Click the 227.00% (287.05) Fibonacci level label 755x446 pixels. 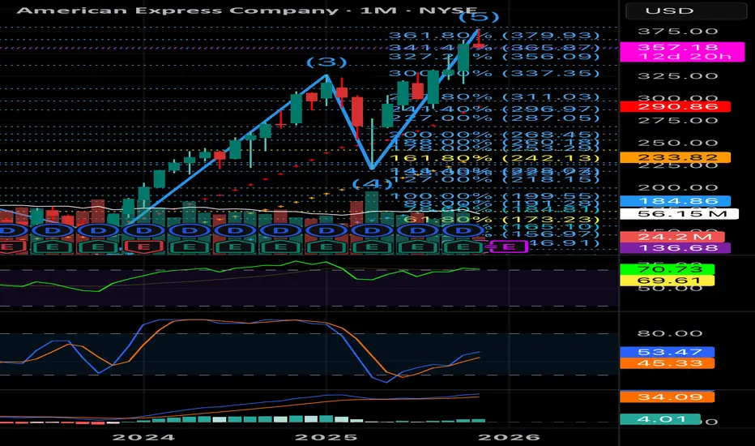(494, 118)
